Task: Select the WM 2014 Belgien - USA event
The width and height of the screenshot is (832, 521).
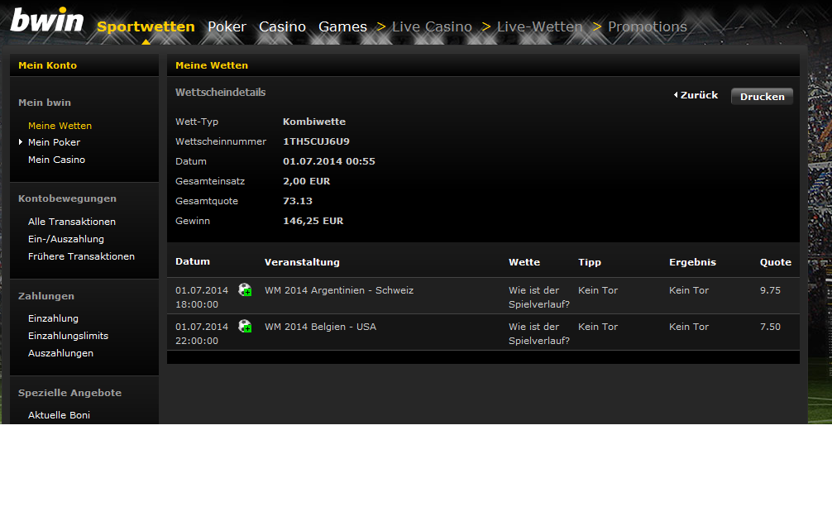Action: (321, 327)
